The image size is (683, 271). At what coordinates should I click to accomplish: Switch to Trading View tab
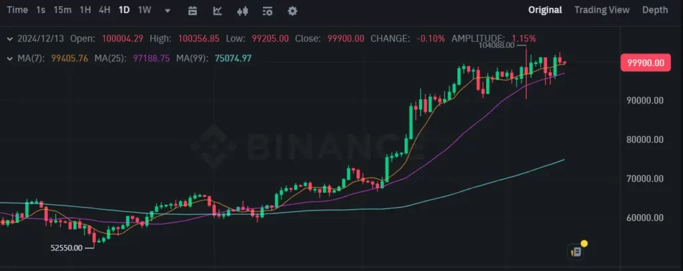(x=602, y=10)
